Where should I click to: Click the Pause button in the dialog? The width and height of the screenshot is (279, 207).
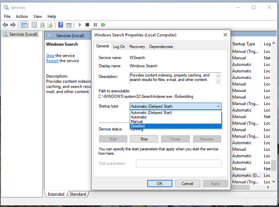point(175,139)
